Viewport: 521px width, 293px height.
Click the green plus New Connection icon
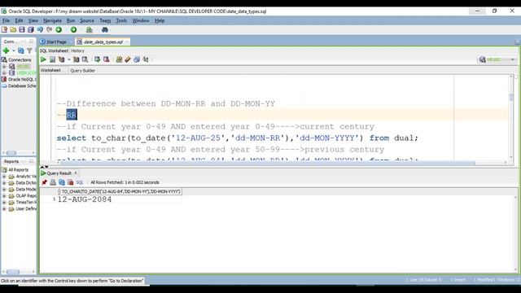tap(6, 50)
